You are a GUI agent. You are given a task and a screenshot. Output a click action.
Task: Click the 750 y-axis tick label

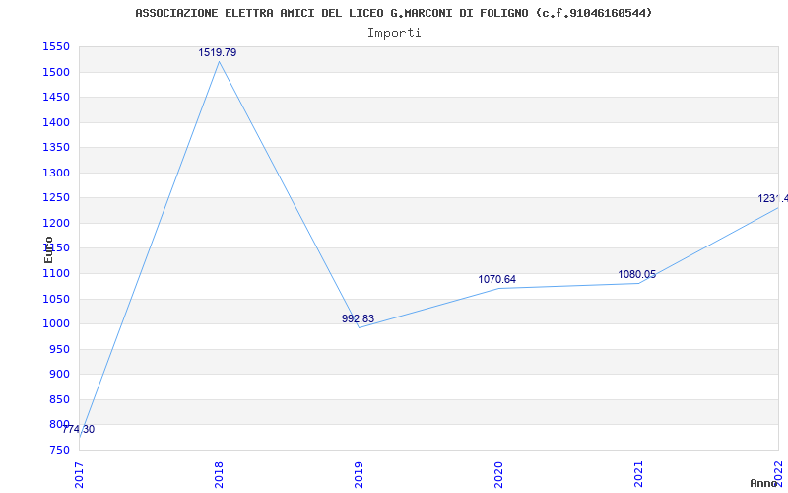[59, 450]
